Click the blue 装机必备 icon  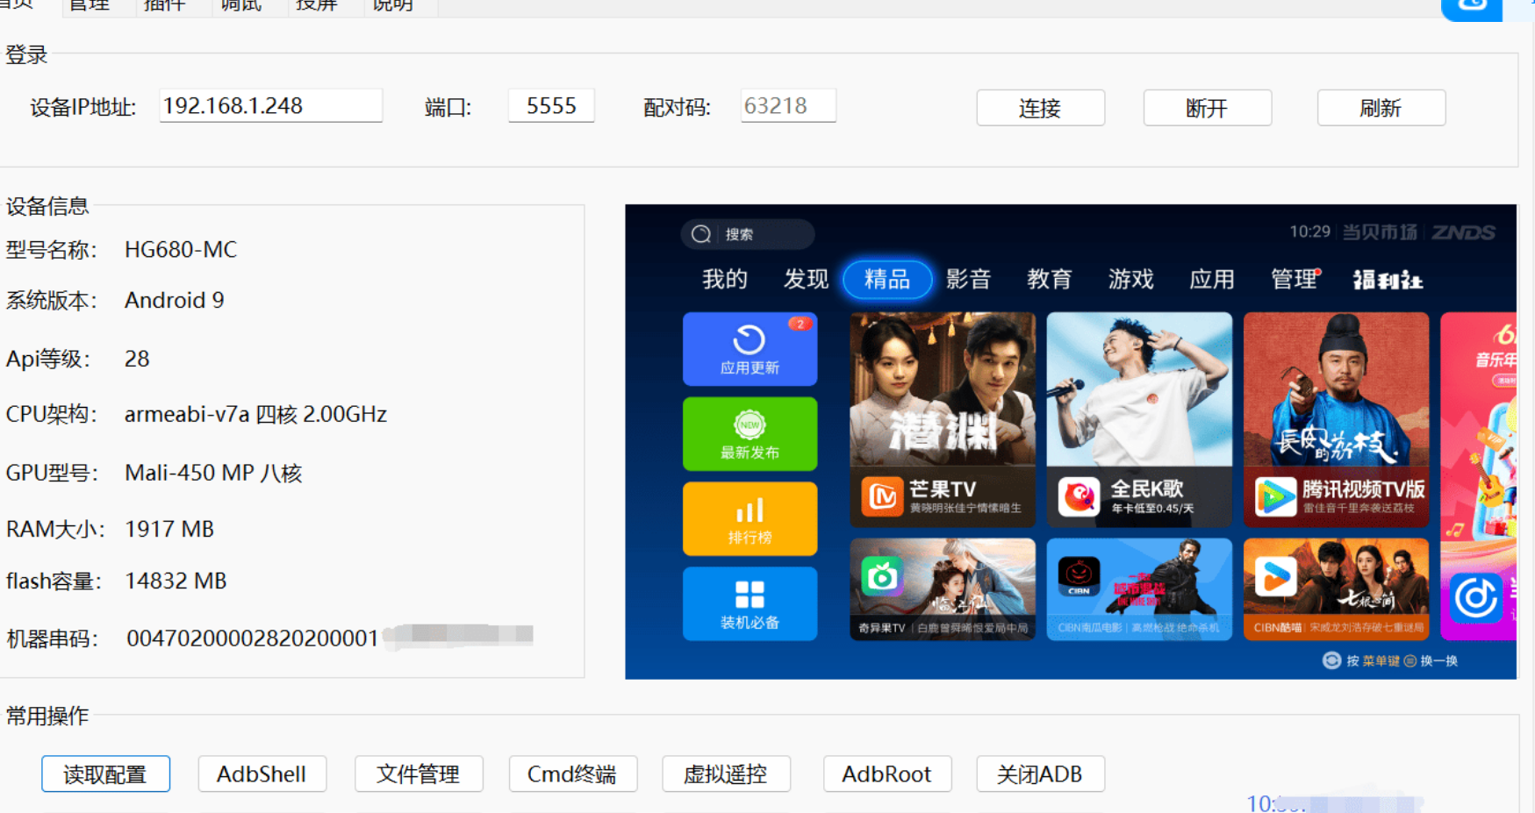click(x=750, y=603)
